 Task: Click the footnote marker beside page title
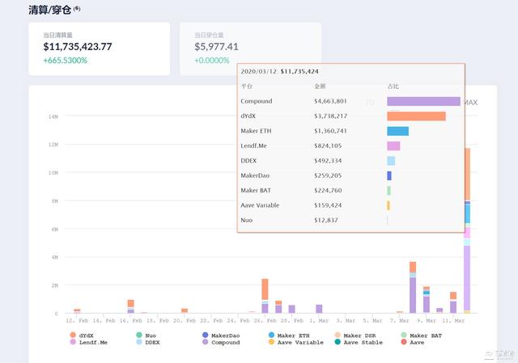pyautogui.click(x=77, y=8)
